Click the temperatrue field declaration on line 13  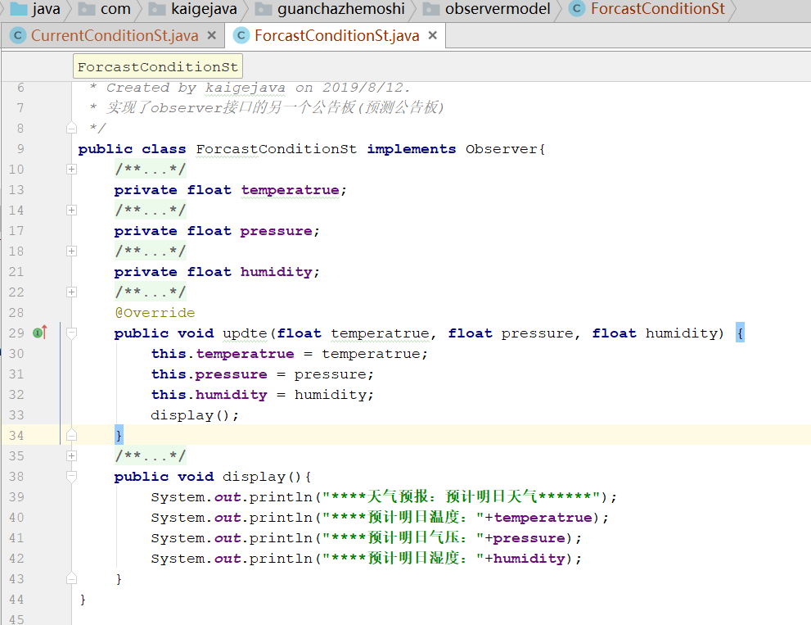coord(291,190)
